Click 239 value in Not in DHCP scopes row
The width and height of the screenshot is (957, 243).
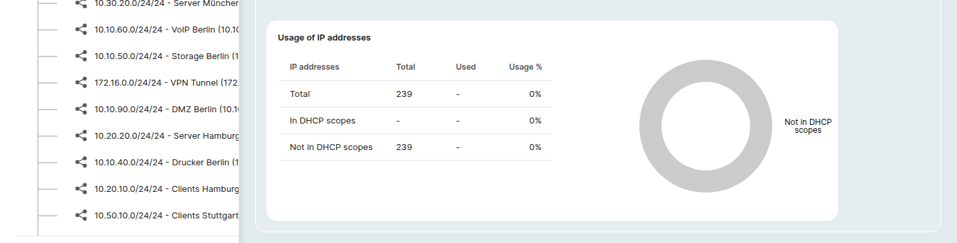click(x=404, y=147)
